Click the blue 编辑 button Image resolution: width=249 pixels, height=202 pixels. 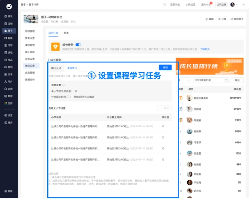(165, 67)
